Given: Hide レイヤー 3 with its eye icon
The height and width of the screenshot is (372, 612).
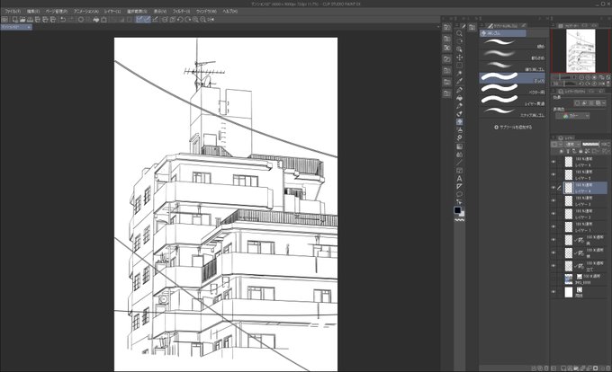Looking at the screenshot, I should 553,201.
